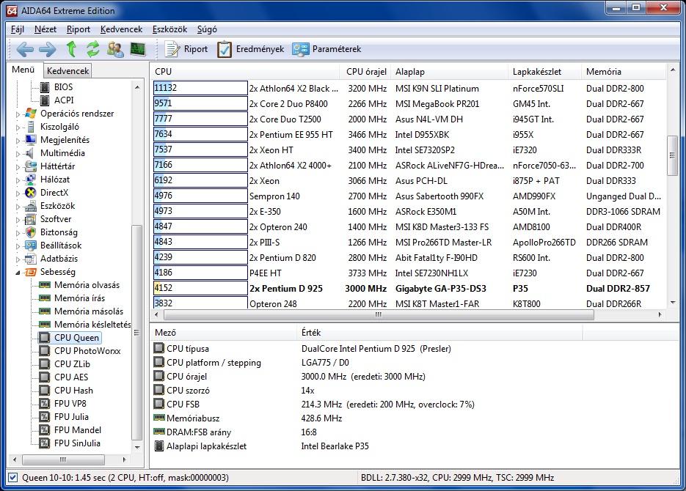
Task: Open the Fájl menu
Action: click(x=18, y=29)
